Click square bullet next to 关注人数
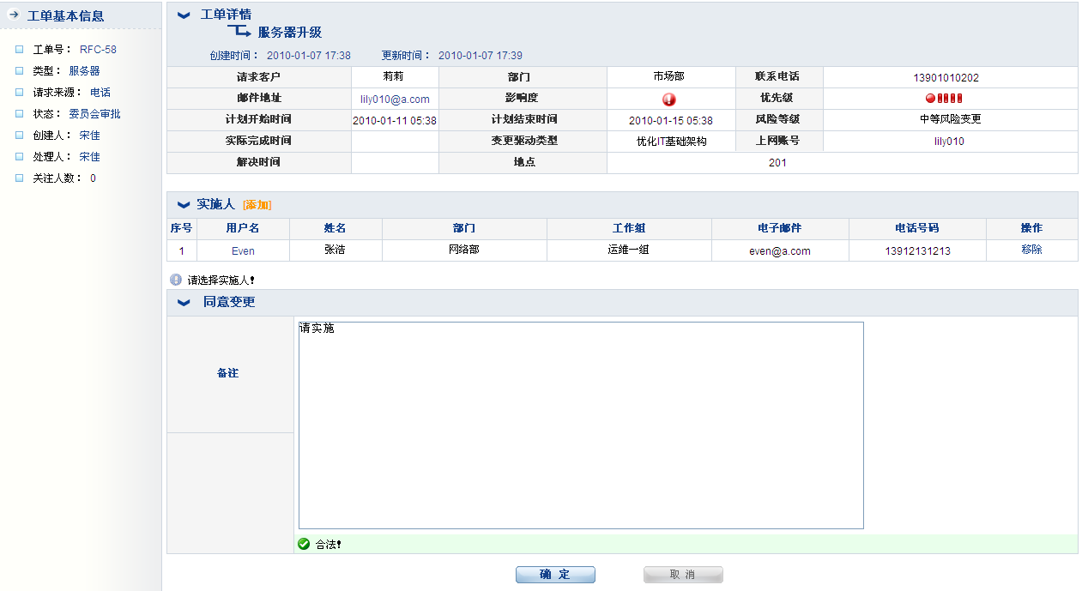The image size is (1082, 591). (19, 178)
